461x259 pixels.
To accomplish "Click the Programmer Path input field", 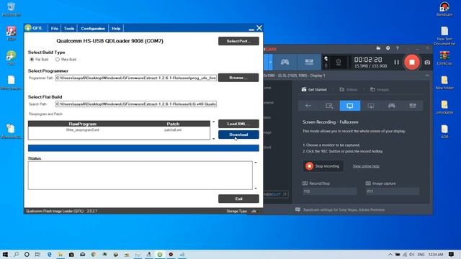I will (136, 78).
